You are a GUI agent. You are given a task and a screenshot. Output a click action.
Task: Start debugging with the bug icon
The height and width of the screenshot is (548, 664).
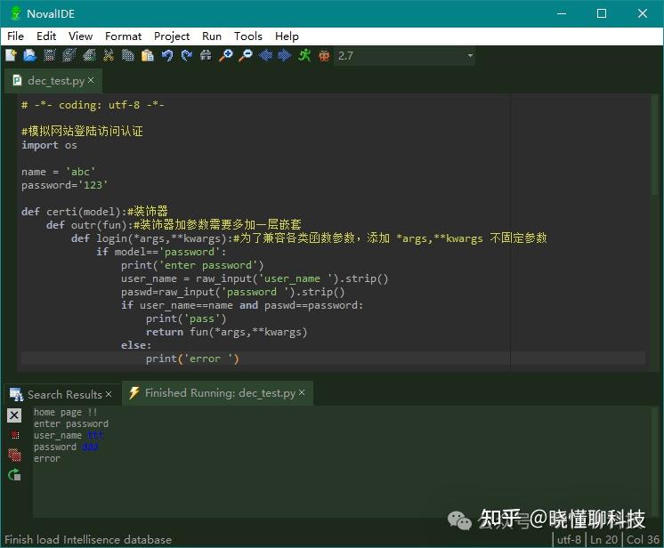coord(324,55)
